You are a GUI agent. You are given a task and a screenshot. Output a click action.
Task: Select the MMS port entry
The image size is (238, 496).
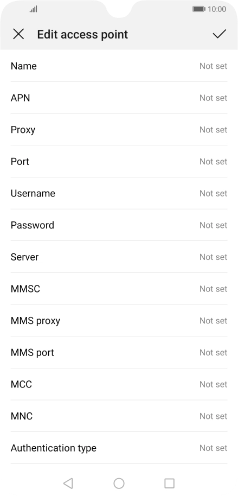coord(119,352)
